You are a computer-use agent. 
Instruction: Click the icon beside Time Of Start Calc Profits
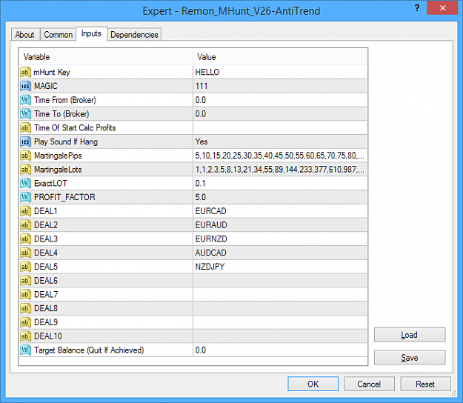click(25, 127)
